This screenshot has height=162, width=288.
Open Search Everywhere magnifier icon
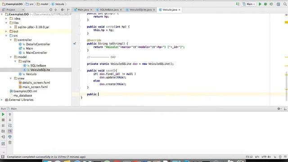tap(285, 4)
